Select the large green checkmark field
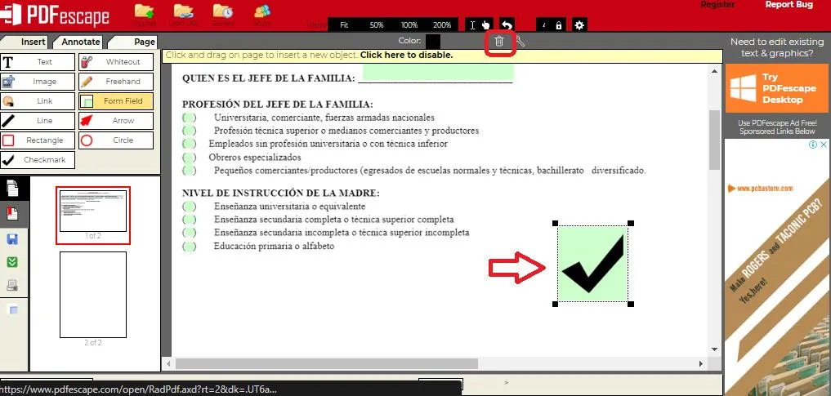Screen dimensions: 831x396 point(592,263)
